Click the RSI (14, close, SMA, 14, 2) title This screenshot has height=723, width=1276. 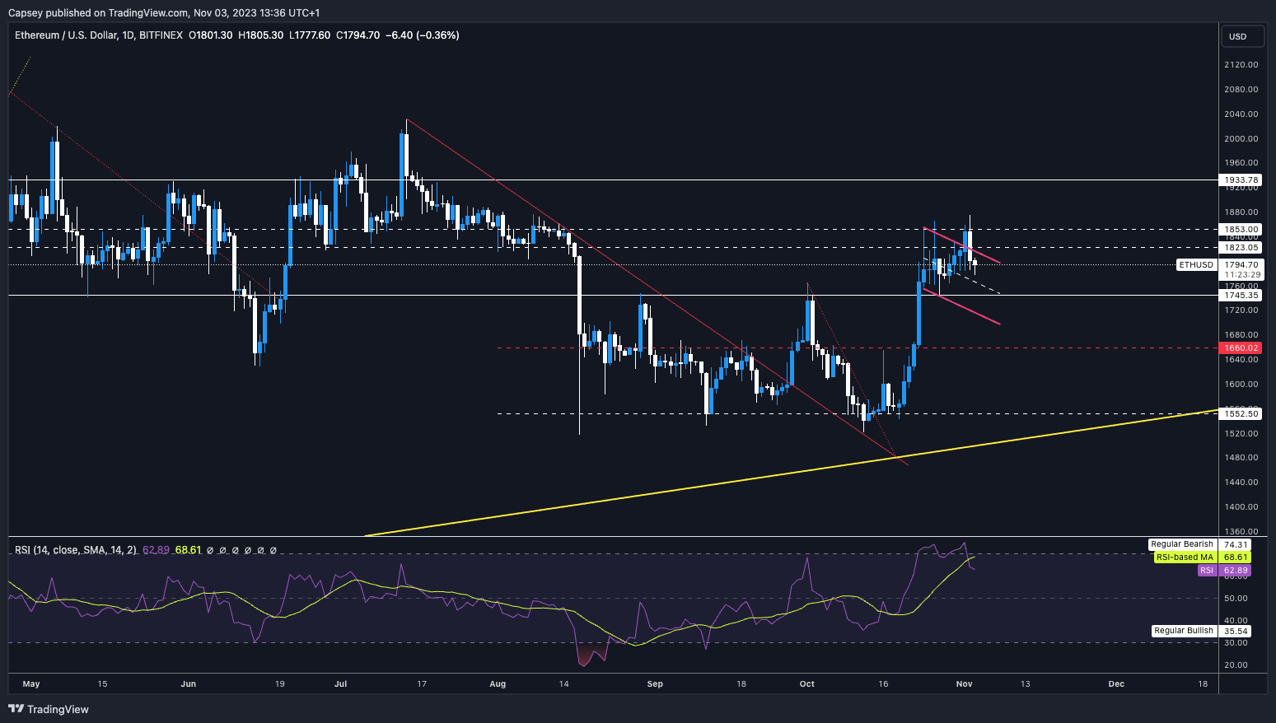(x=72, y=550)
